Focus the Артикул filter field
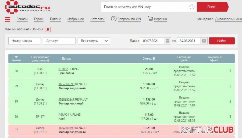Image resolution: width=242 pixels, height=138 pixels. tap(59, 41)
